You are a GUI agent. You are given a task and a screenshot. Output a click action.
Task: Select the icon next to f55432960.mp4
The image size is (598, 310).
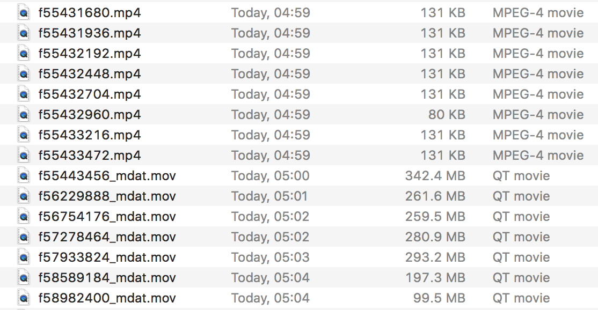point(24,114)
